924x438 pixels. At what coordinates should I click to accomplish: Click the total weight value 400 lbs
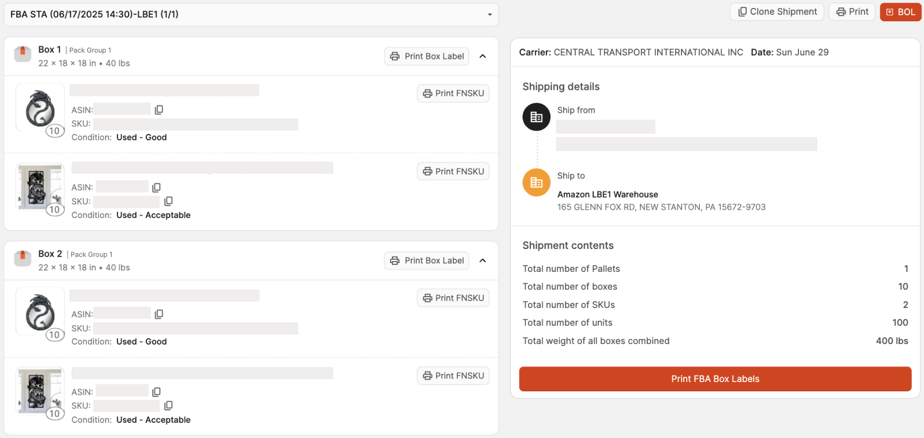(x=892, y=341)
